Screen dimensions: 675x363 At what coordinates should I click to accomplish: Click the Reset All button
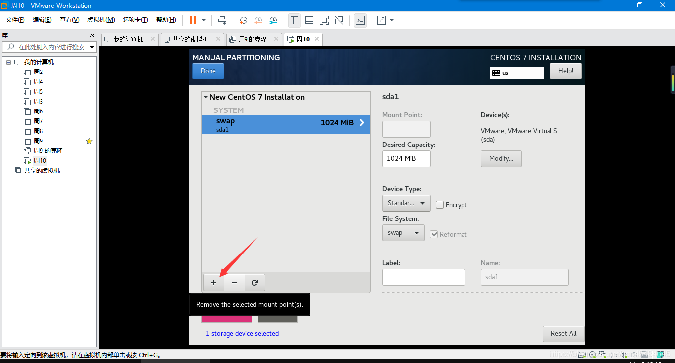coord(563,334)
